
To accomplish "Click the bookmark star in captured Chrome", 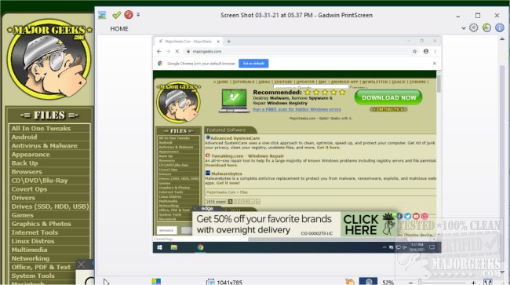I will click(414, 51).
